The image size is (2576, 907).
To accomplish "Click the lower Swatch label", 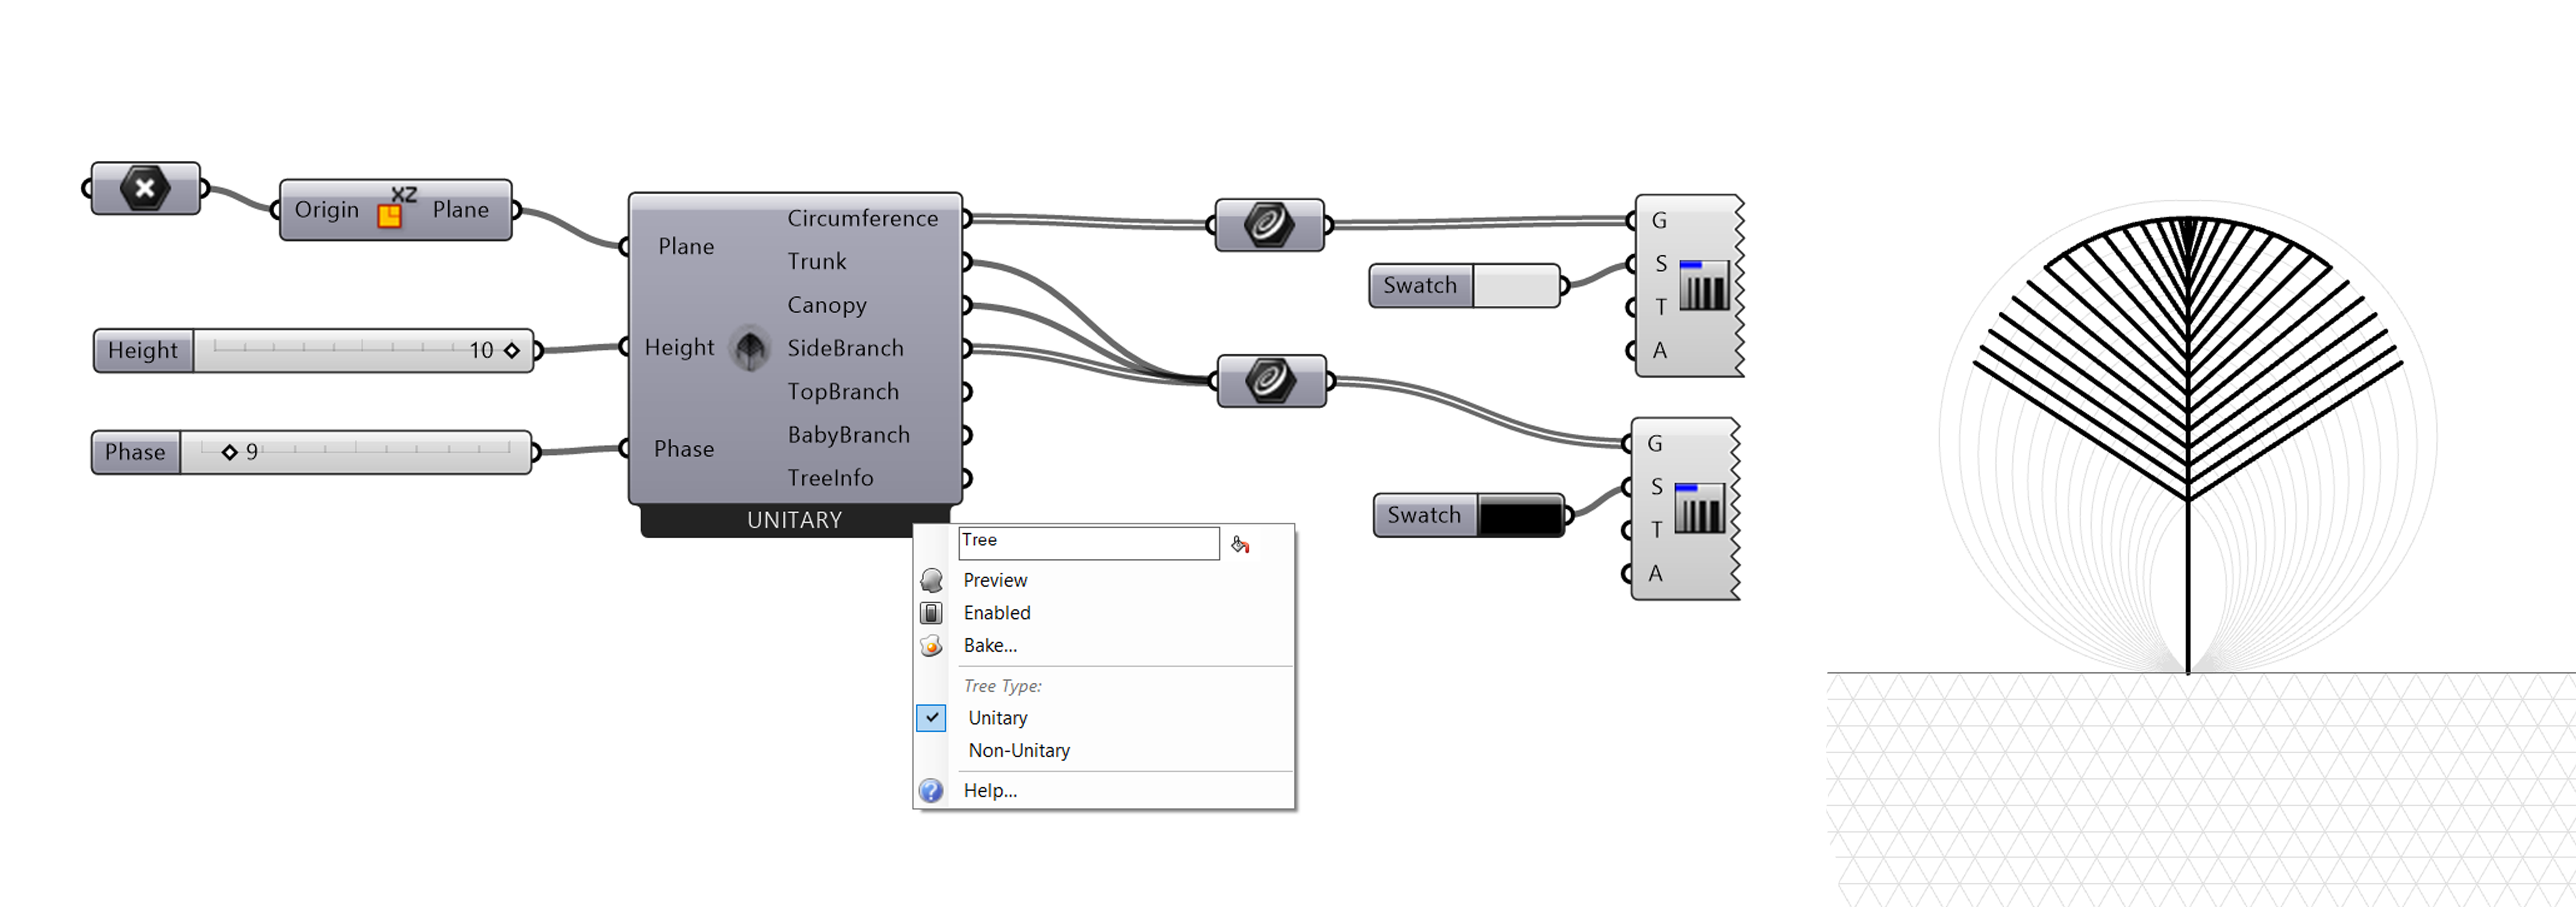I will 1424,516.
